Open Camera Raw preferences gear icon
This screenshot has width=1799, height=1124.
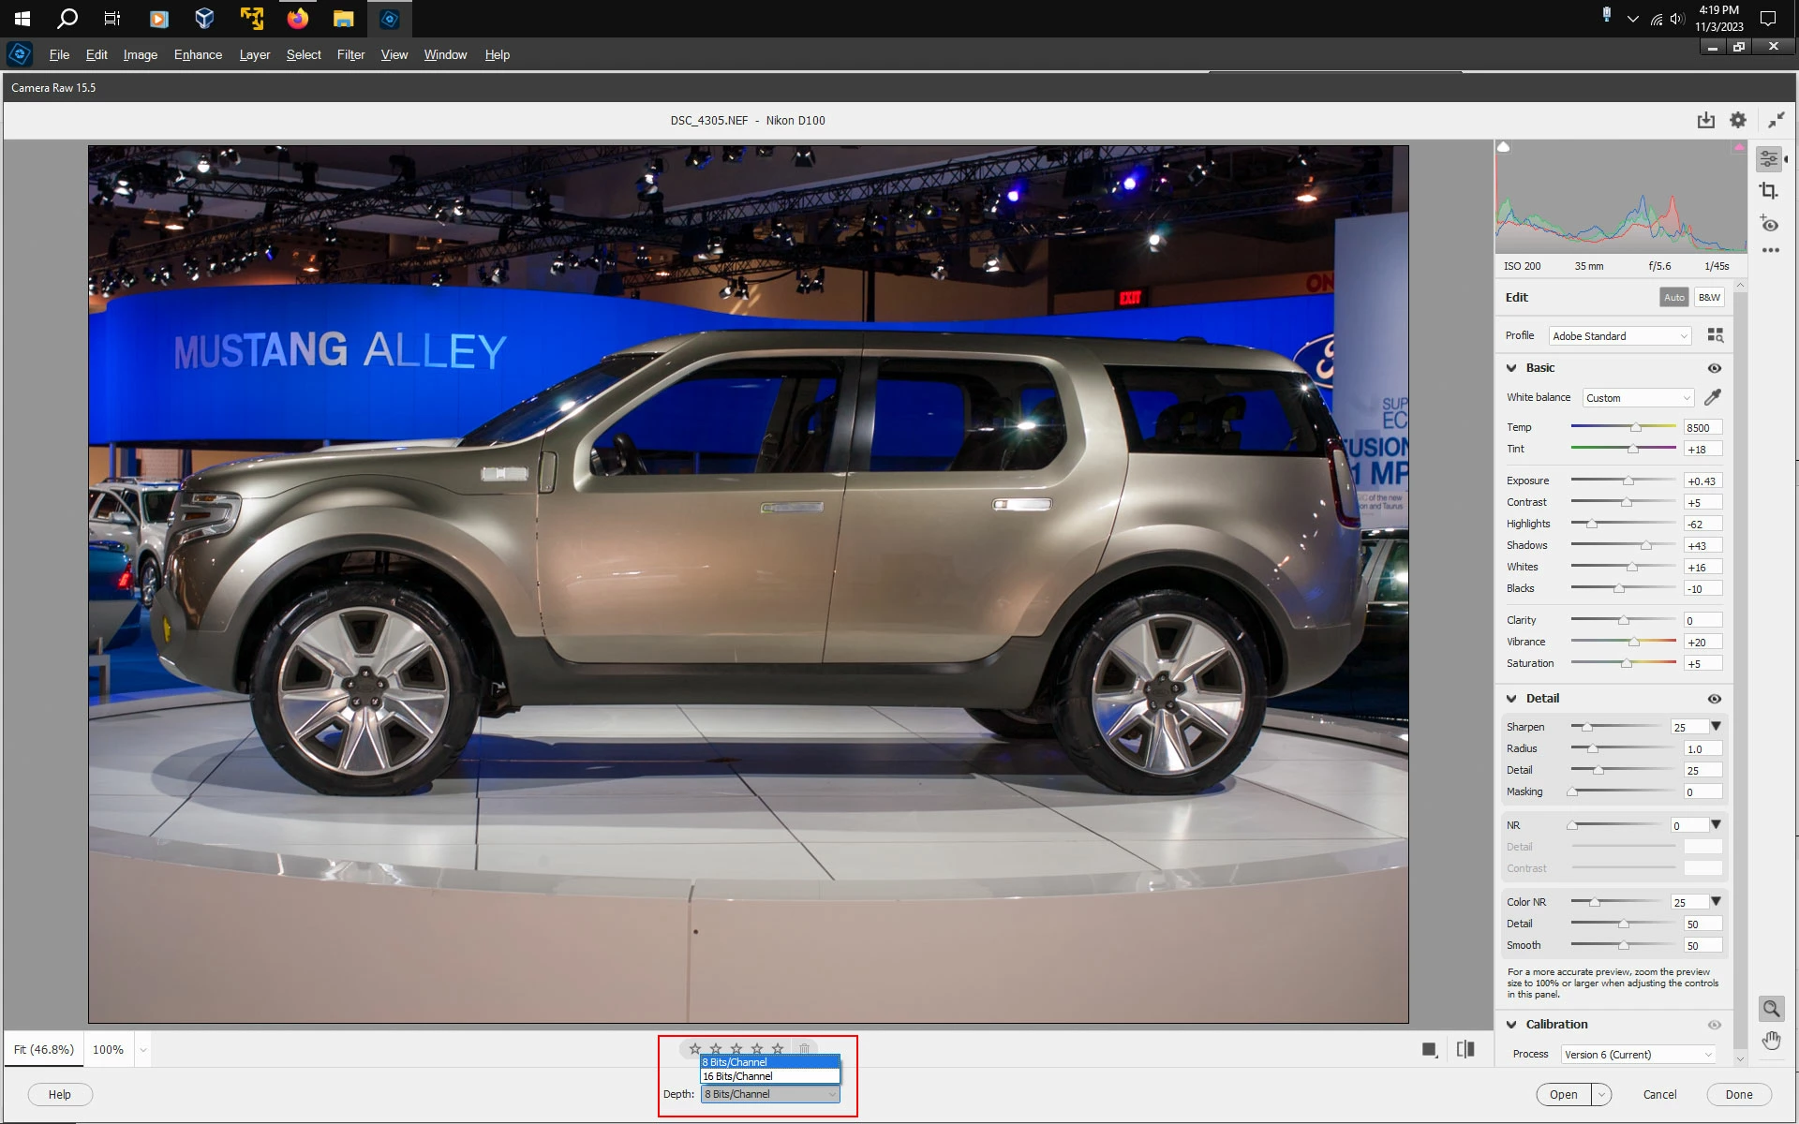[x=1738, y=120]
